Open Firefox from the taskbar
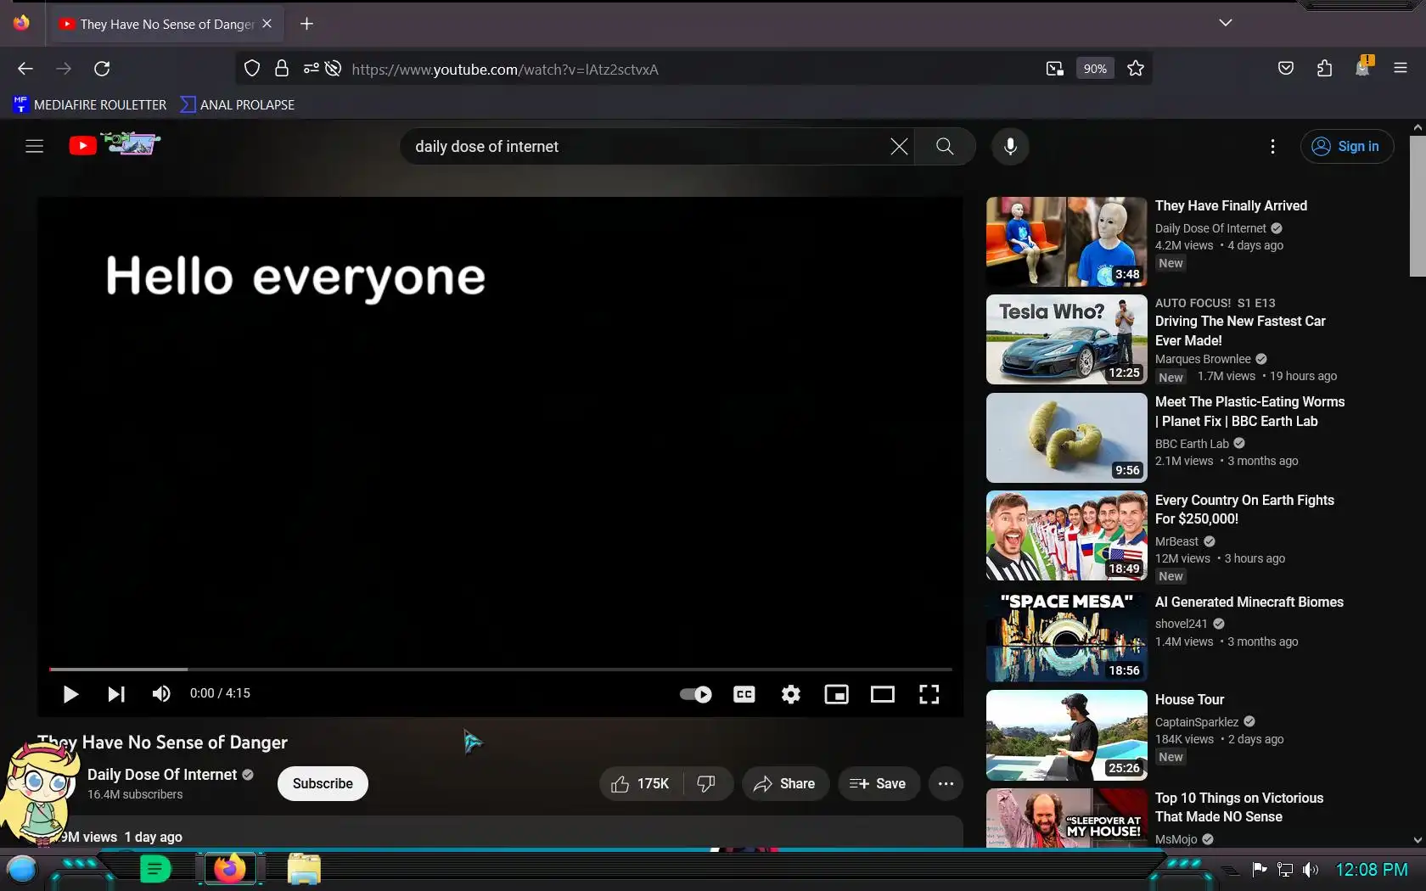 pos(229,869)
